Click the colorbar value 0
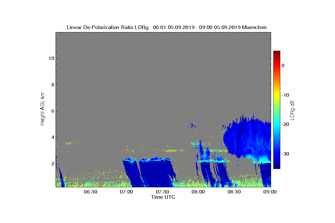 283,66
